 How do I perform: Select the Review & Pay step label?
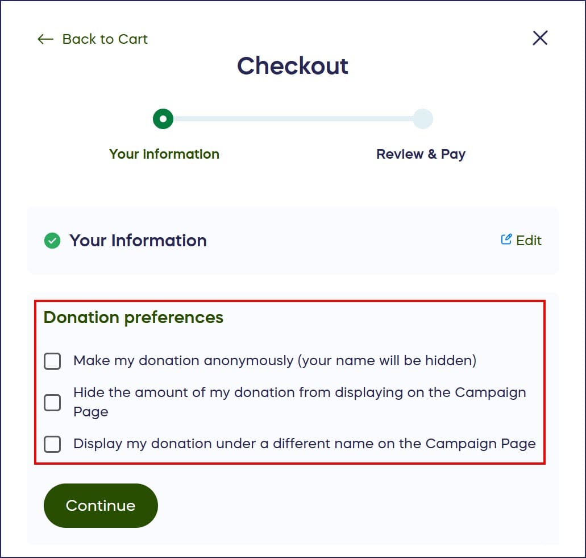[421, 154]
